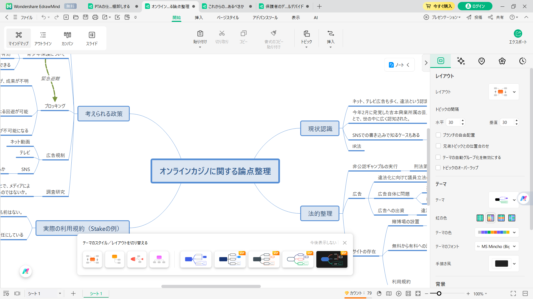
Task: Click the sparkle AI style icon in sidebar
Action: 461,61
